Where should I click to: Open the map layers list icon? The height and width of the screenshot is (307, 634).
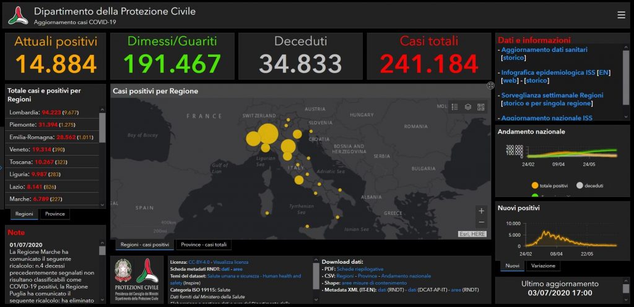(x=467, y=107)
